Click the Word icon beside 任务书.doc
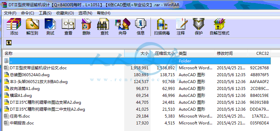This screenshot has height=131, width=280. coord(7,116)
